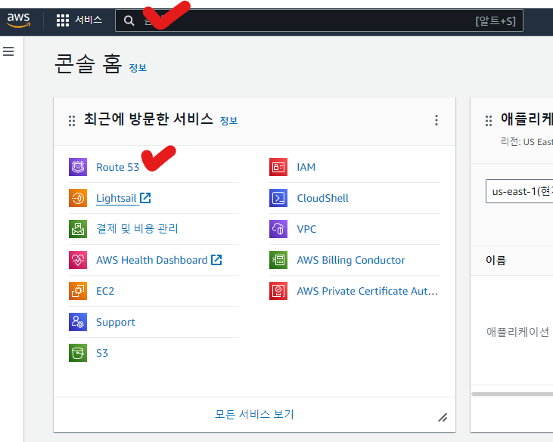The image size is (553, 442).
Task: Click the Lightsail service icon
Action: (78, 198)
